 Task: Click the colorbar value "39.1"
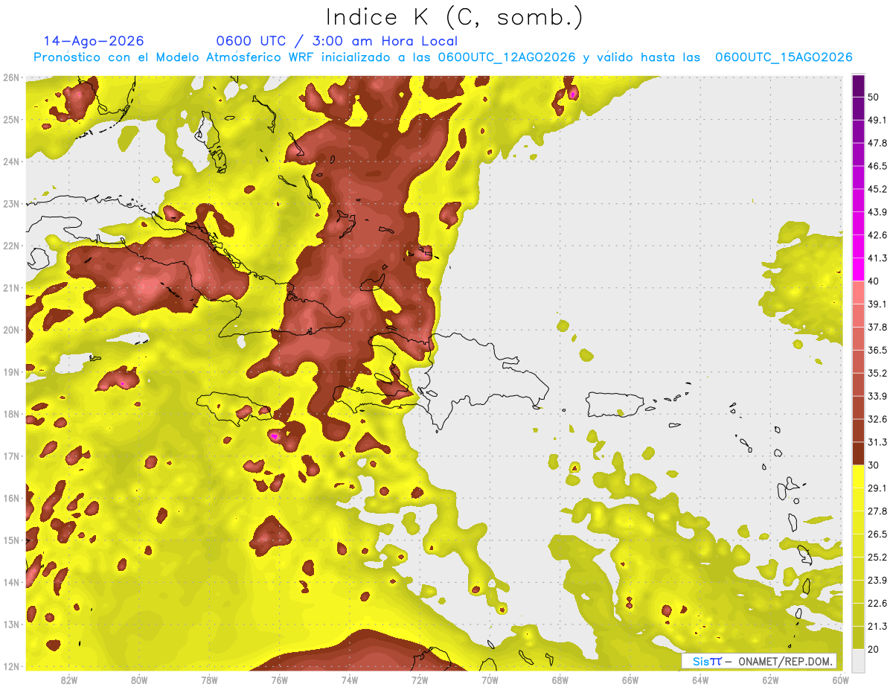877,304
